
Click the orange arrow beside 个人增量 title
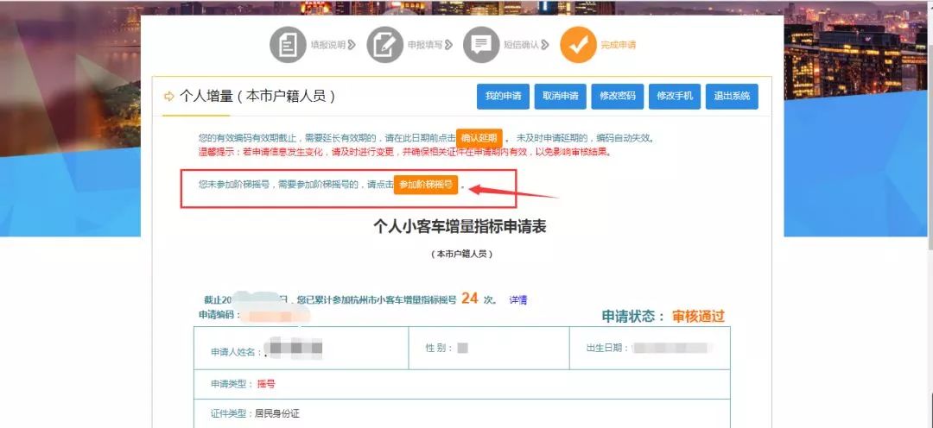tap(168, 96)
